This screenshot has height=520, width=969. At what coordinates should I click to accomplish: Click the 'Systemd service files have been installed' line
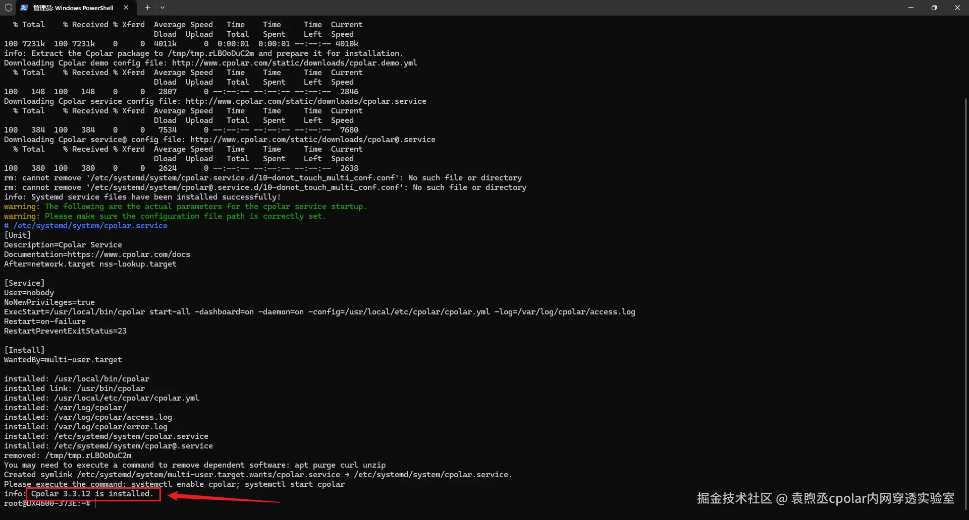[142, 197]
